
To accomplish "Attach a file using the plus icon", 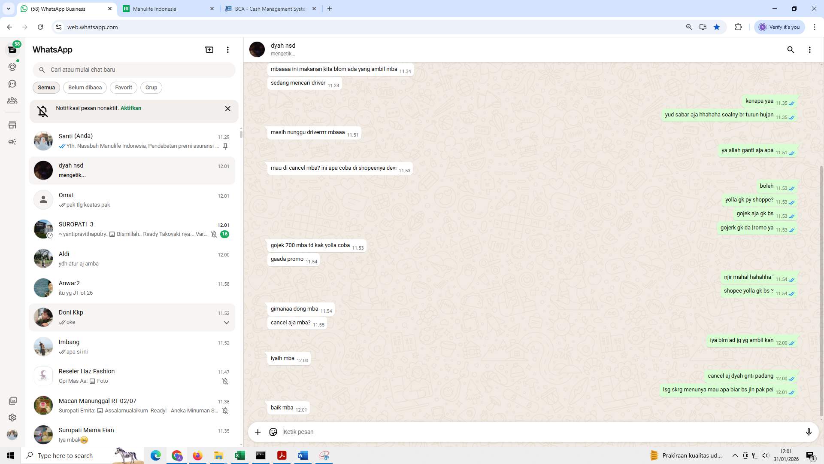I will pos(257,432).
